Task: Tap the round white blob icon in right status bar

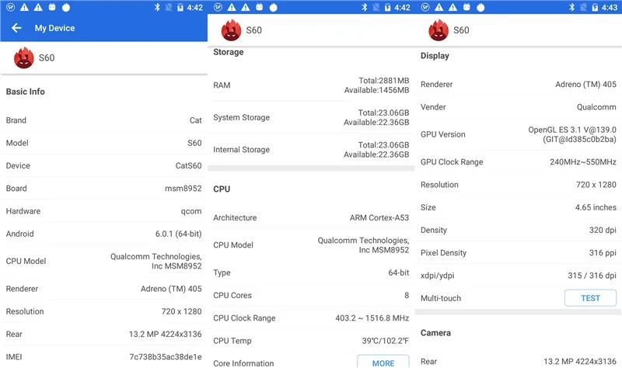Action: pyautogui.click(x=480, y=7)
